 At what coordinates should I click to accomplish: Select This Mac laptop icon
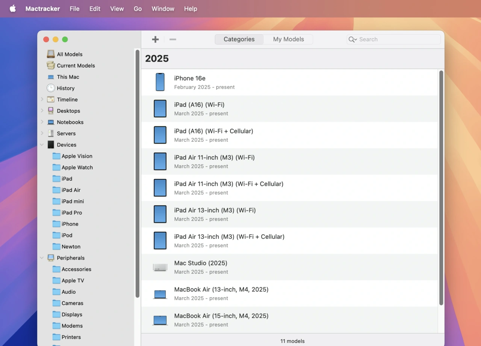tap(51, 77)
